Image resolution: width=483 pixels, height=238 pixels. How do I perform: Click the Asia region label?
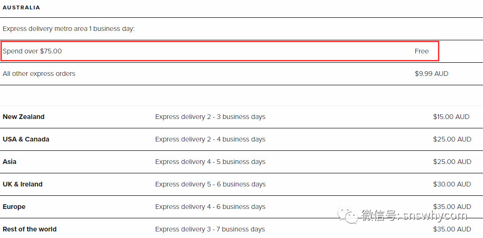pyautogui.click(x=9, y=162)
